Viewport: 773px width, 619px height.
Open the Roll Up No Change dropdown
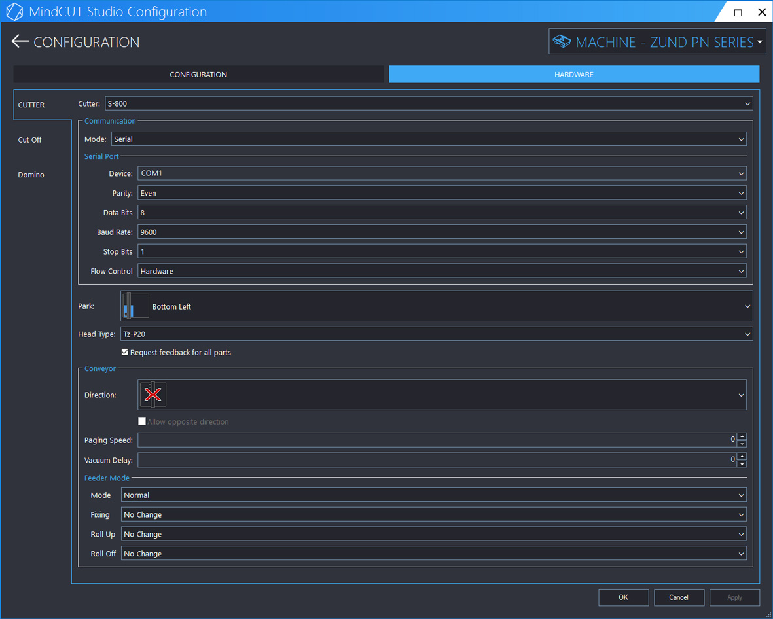click(x=434, y=534)
